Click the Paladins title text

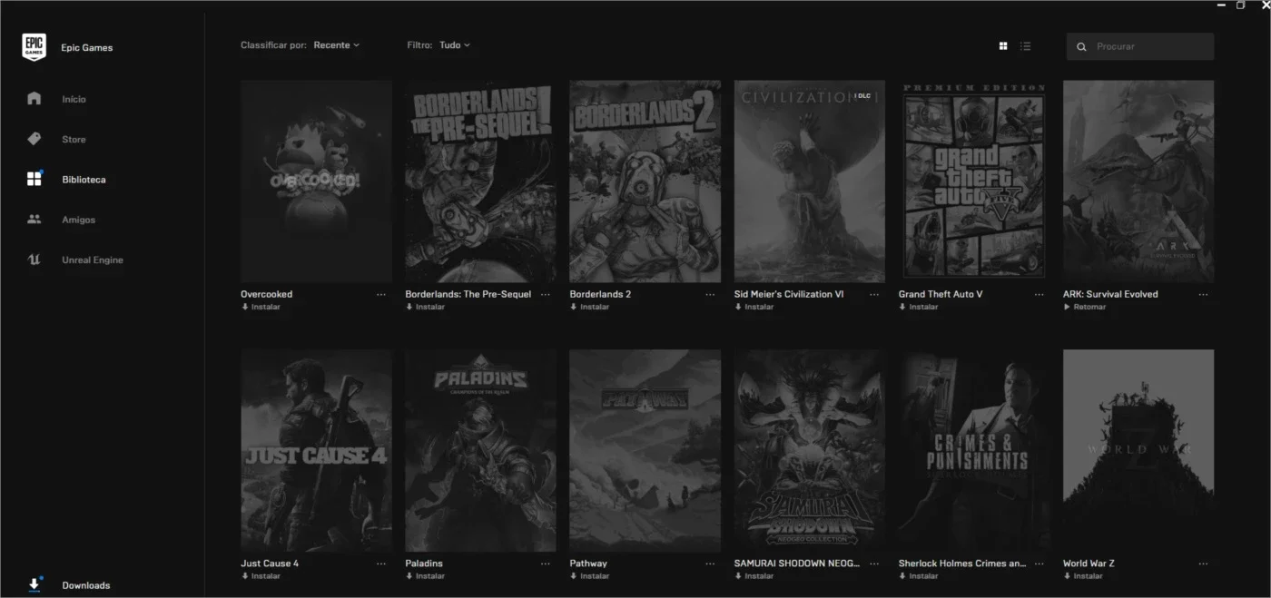tap(424, 564)
